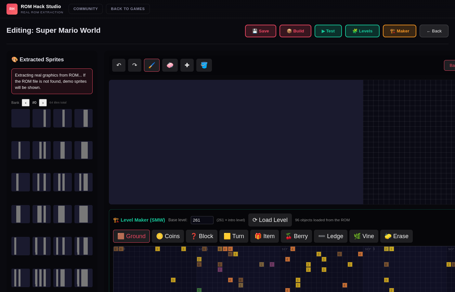Select the paintbrush tool
The height and width of the screenshot is (292, 455).
[x=152, y=65]
